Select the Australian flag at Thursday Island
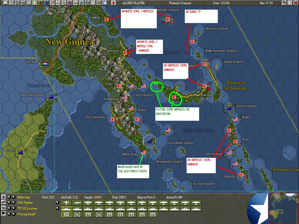The height and width of the screenshot is (224, 299). (51, 97)
